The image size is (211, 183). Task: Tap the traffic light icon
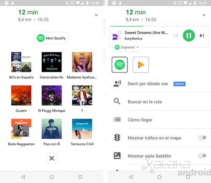click(117, 138)
